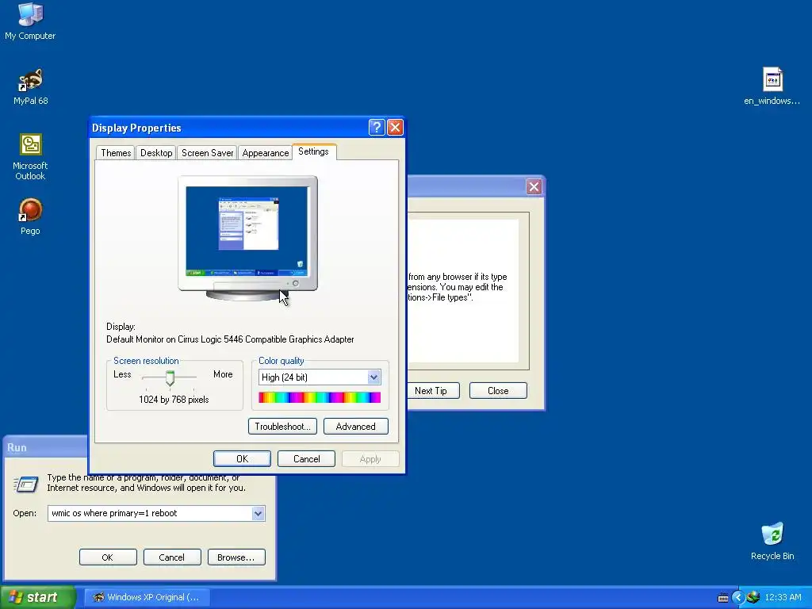Expand hidden tray icons with the arrow
Screen dimensions: 812x609
point(738,598)
